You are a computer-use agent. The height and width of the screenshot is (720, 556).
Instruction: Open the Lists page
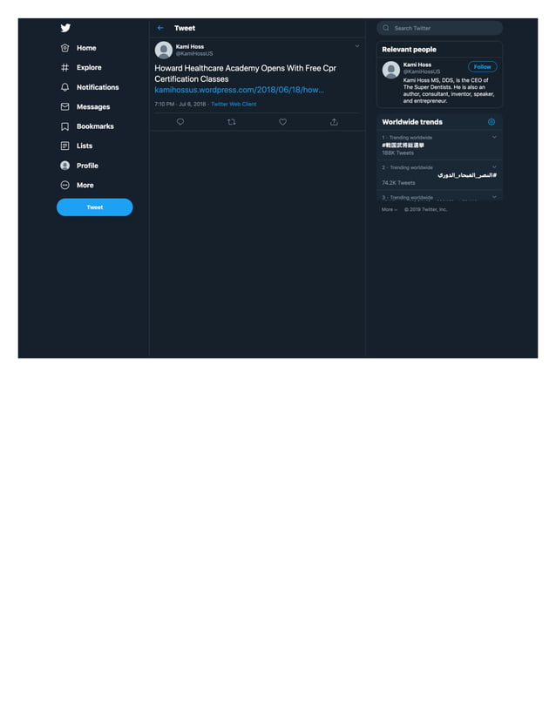[77, 146]
